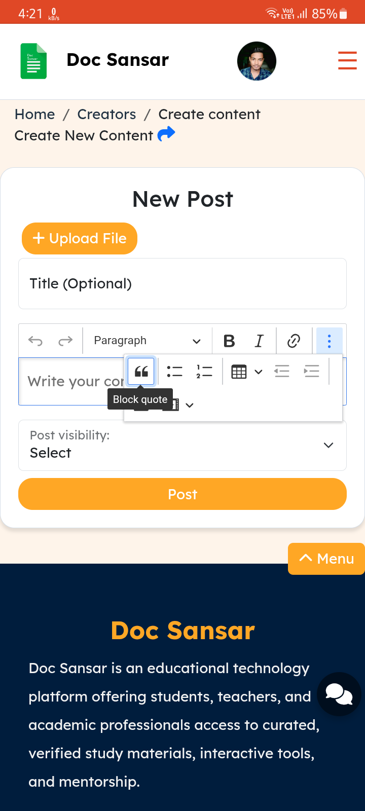Insert a table using the table icon

(239, 372)
